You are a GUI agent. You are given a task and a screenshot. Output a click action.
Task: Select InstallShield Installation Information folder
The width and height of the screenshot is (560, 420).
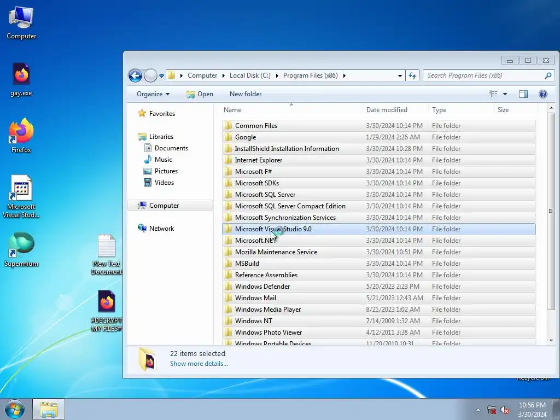[x=378, y=149]
